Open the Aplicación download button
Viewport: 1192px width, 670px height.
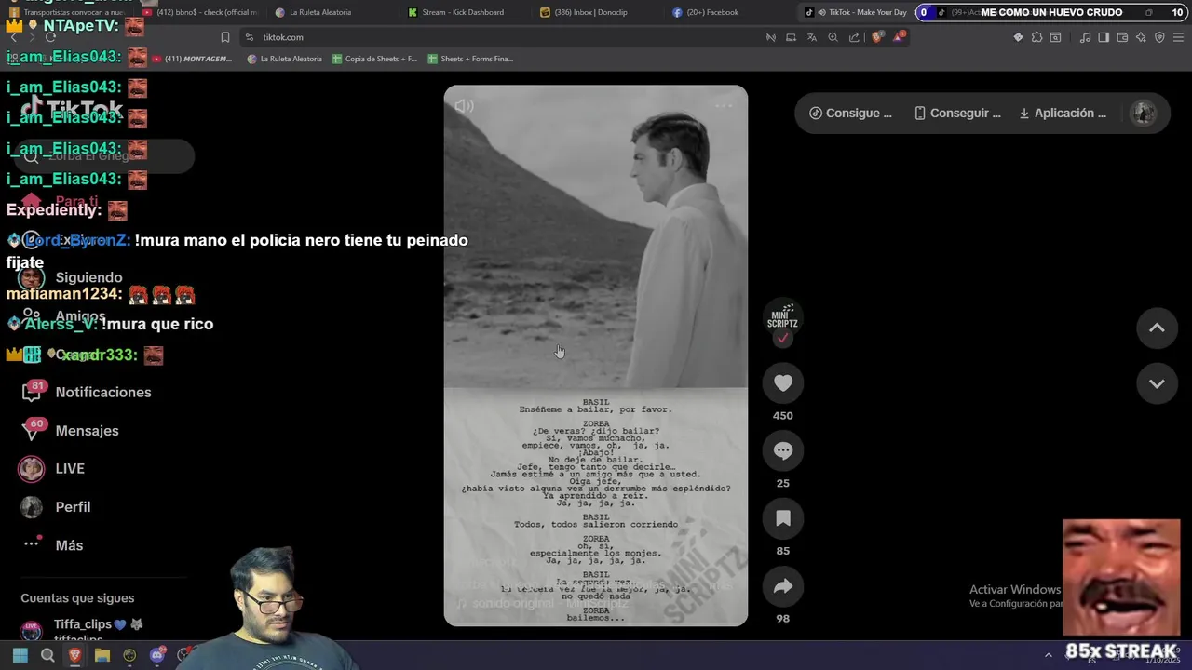click(1063, 113)
